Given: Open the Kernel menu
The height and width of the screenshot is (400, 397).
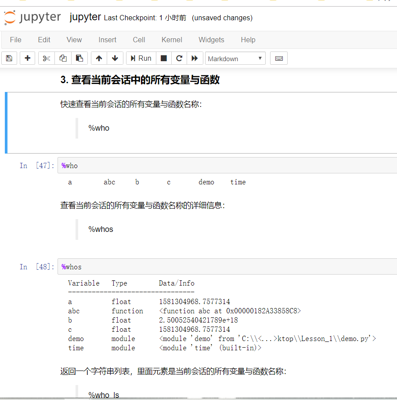Looking at the screenshot, I should pos(172,40).
